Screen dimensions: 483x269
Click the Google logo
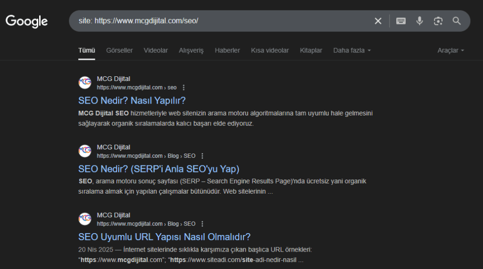27,21
